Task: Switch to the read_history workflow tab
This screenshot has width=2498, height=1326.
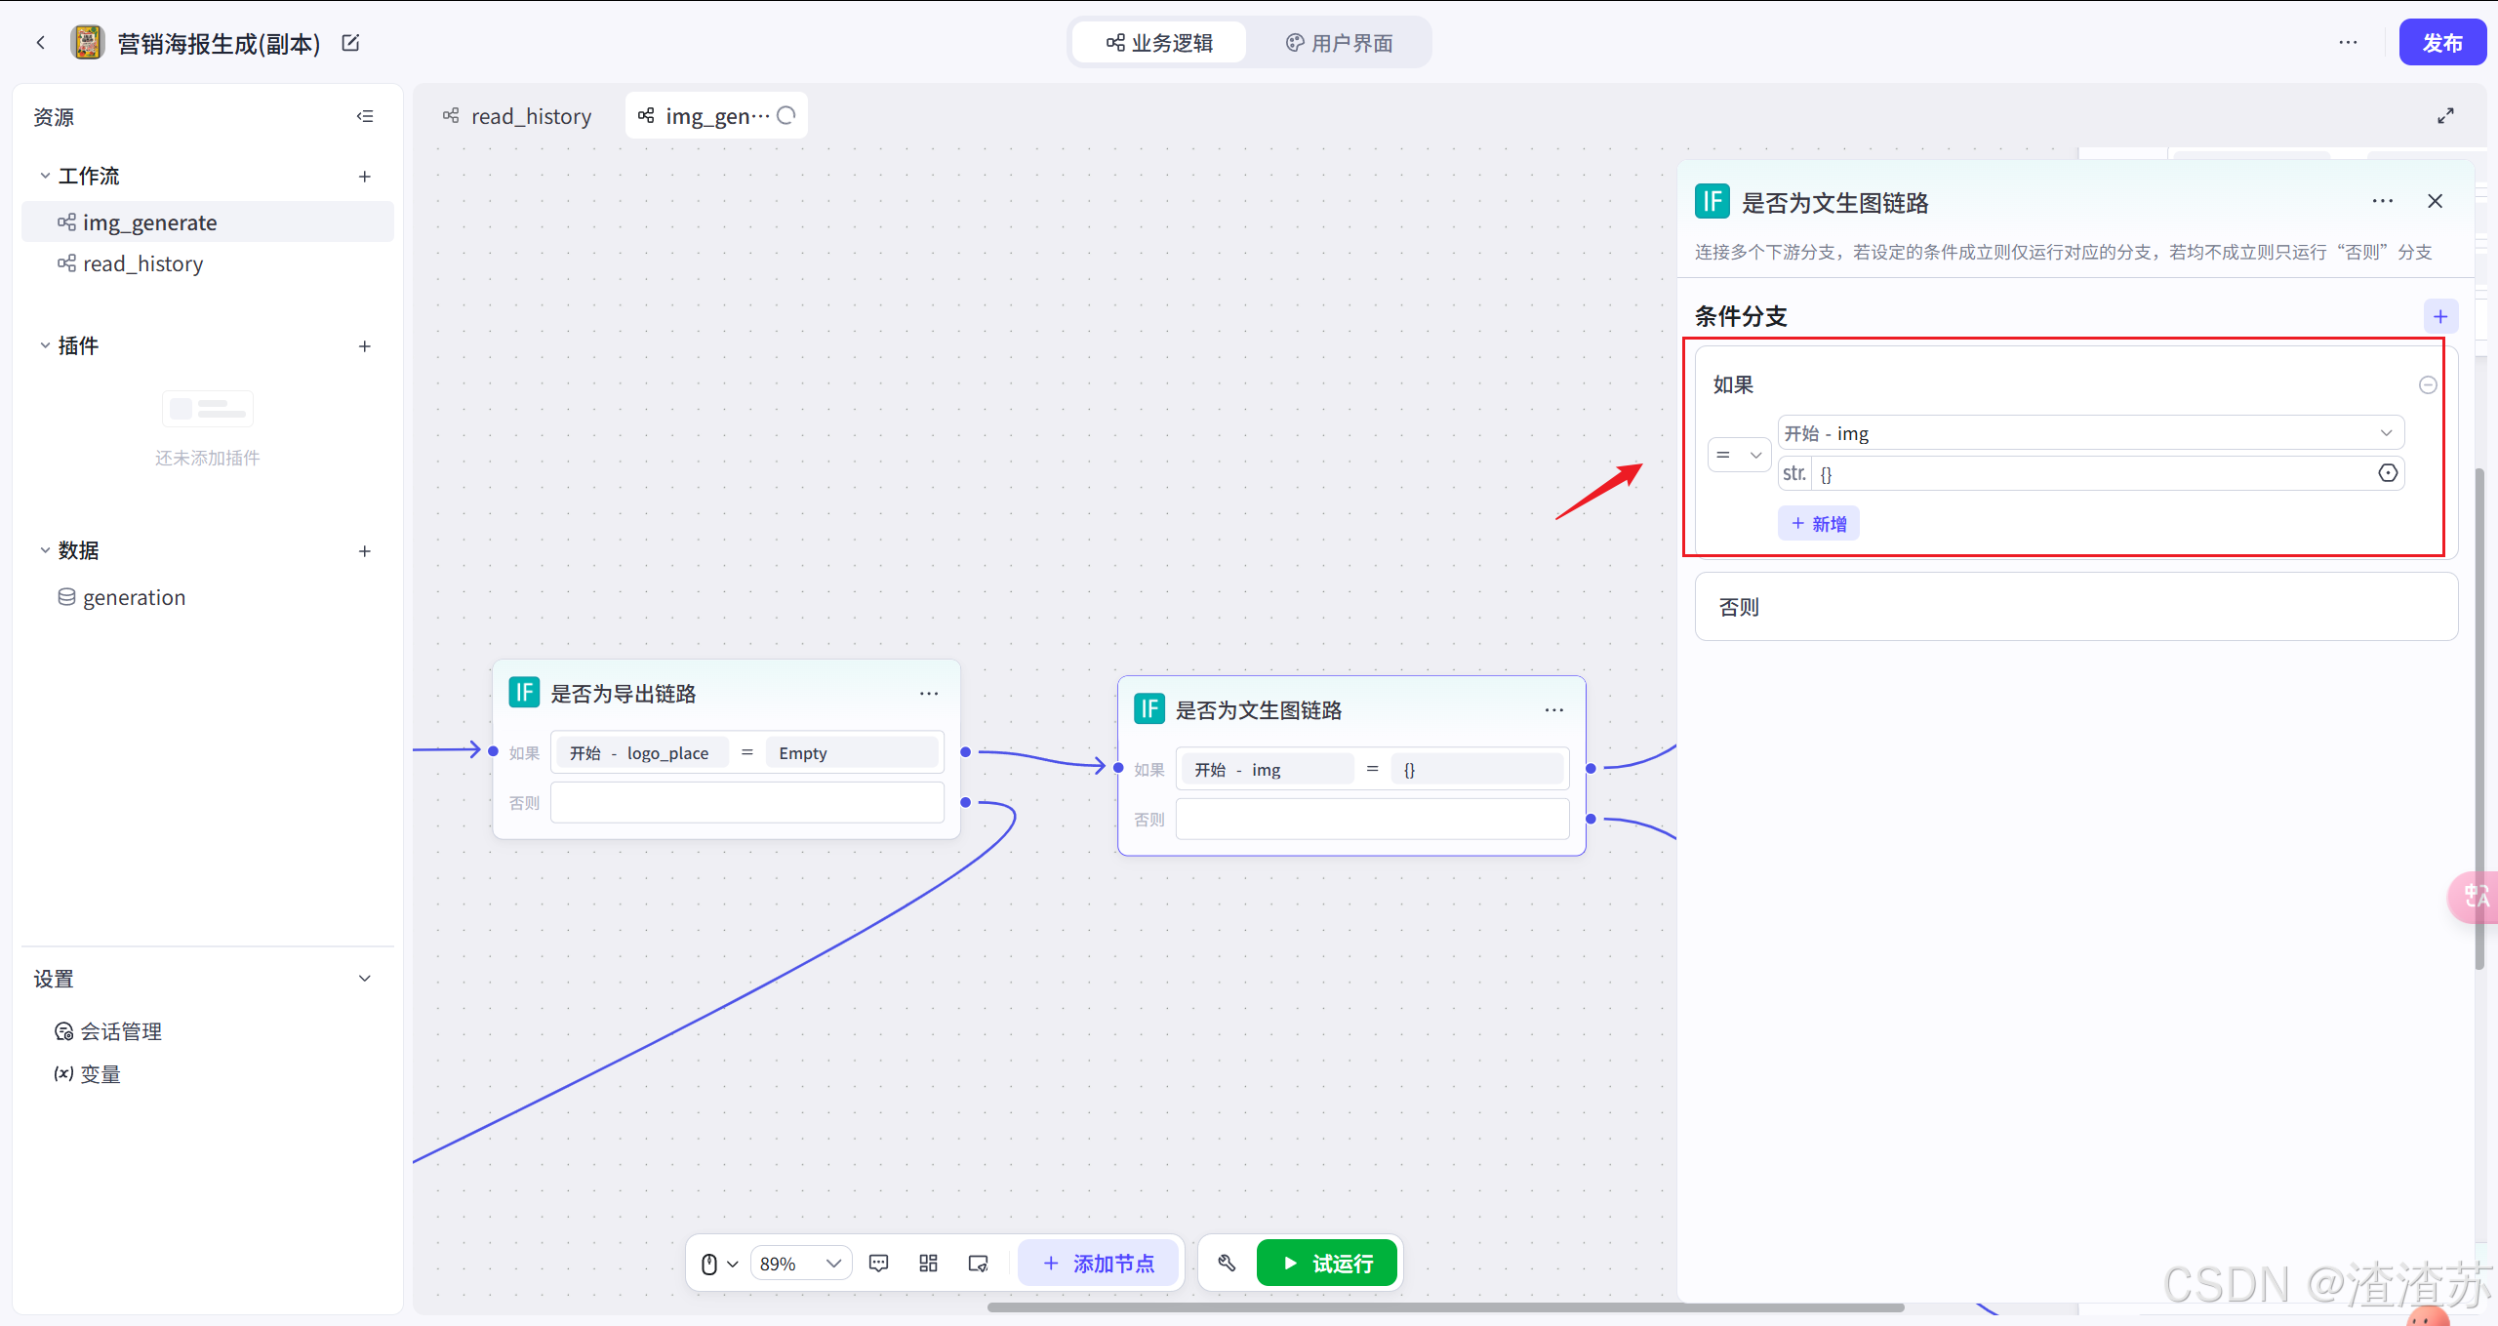Action: (518, 116)
